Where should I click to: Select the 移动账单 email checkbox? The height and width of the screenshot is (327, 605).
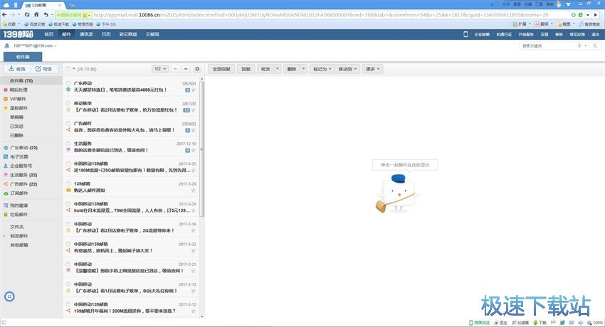pos(68,103)
